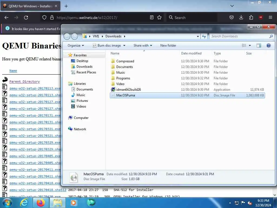Open Firefox hamburger menu

(271, 17)
